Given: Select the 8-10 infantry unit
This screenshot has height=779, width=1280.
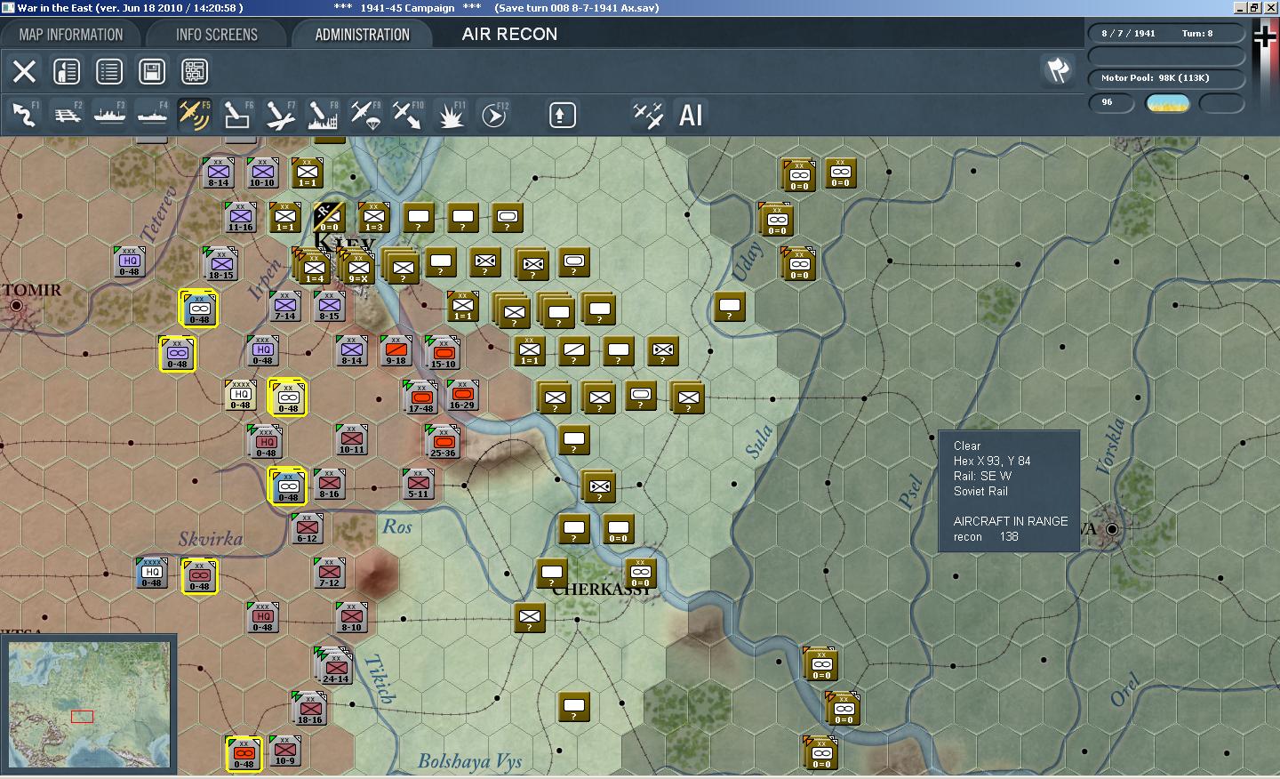Looking at the screenshot, I should click(x=351, y=617).
